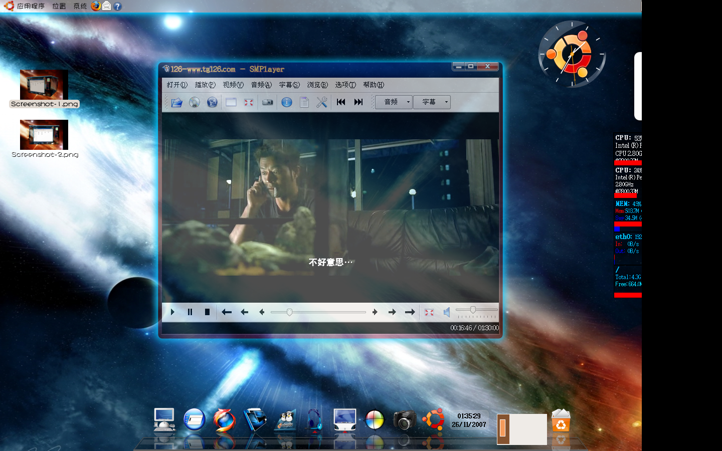Open blue round window icon in dock

tap(195, 420)
